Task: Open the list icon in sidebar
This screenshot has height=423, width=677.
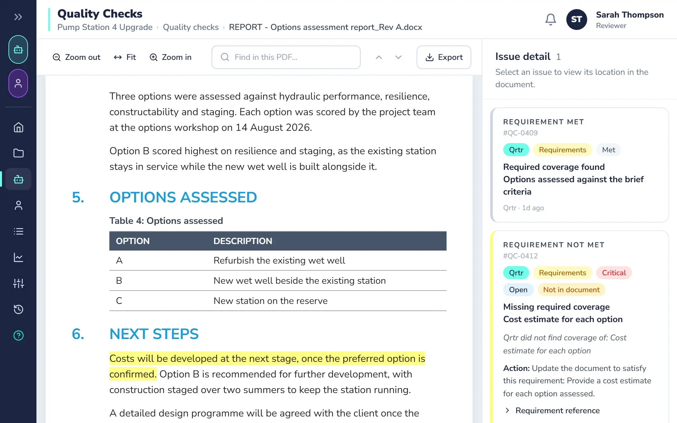Action: pos(19,231)
